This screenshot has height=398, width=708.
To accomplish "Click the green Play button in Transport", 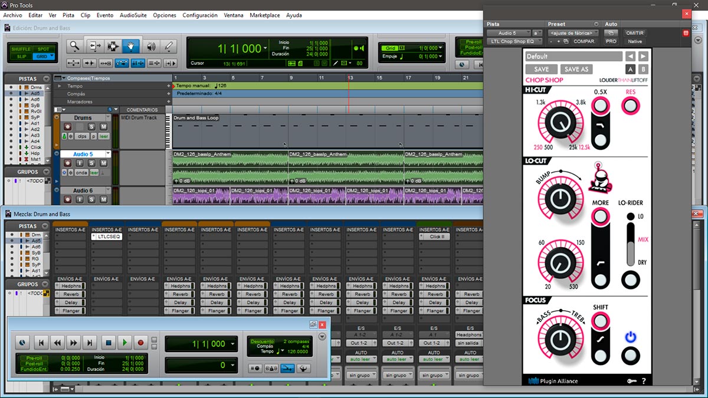I will click(124, 342).
